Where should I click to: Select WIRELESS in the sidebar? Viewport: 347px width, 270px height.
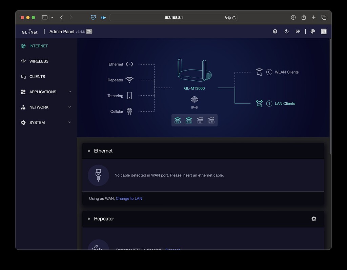(x=38, y=61)
